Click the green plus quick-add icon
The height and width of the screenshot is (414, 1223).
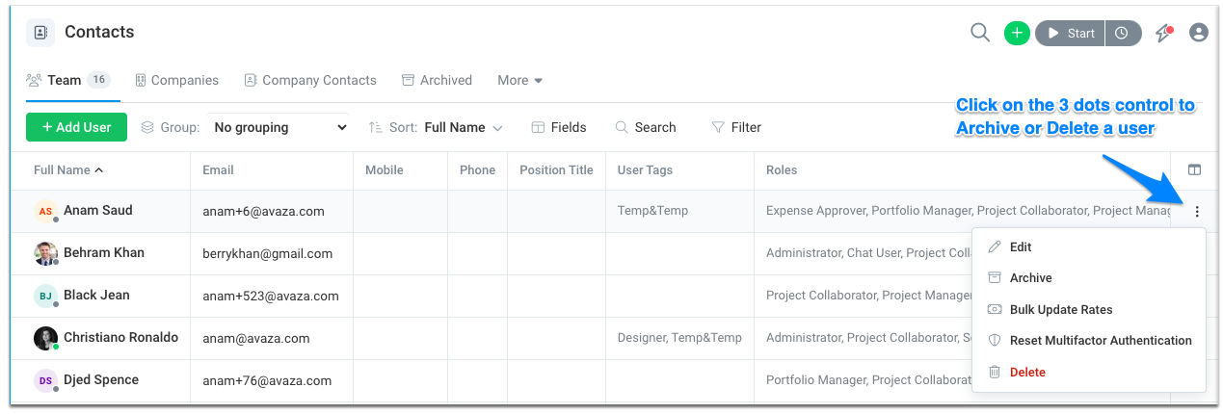tap(1017, 33)
